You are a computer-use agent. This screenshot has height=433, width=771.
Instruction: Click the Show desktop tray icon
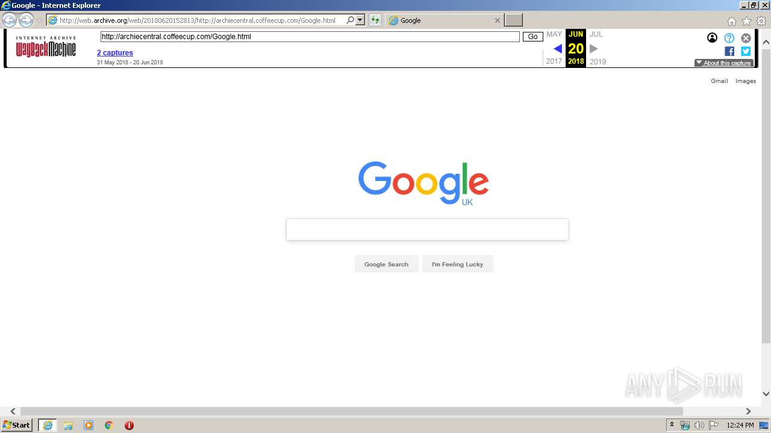764,425
